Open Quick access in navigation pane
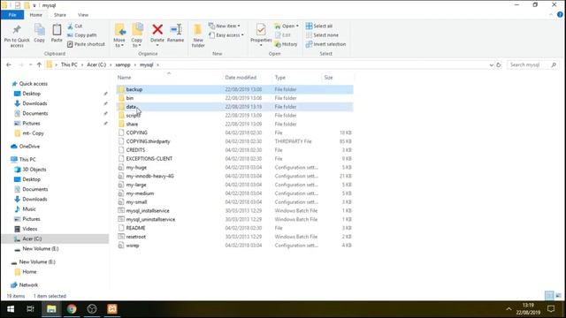This screenshot has height=318, width=566. coord(34,84)
